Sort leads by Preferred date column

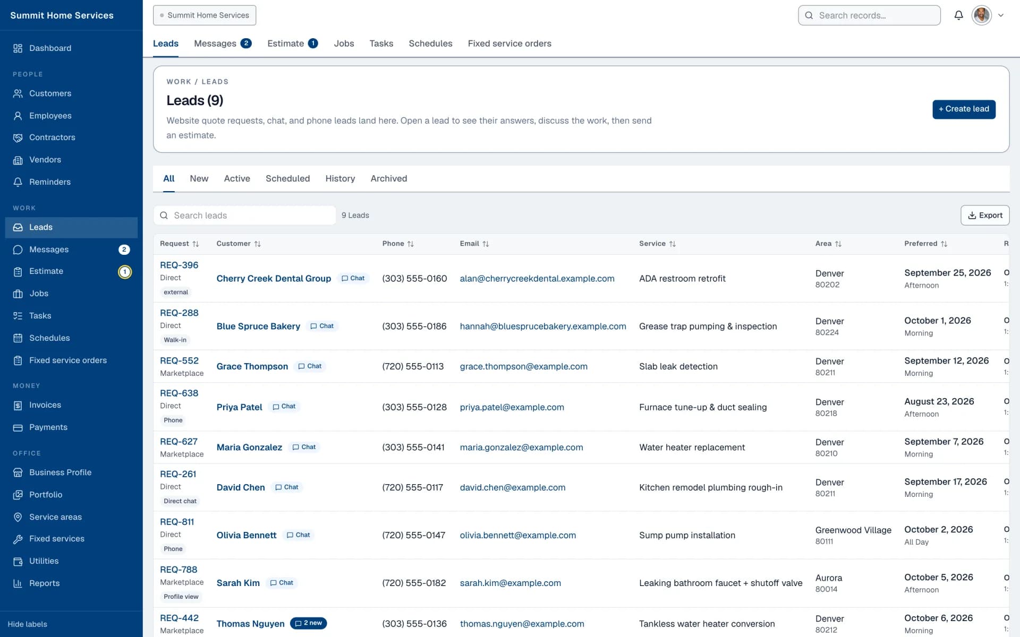925,244
